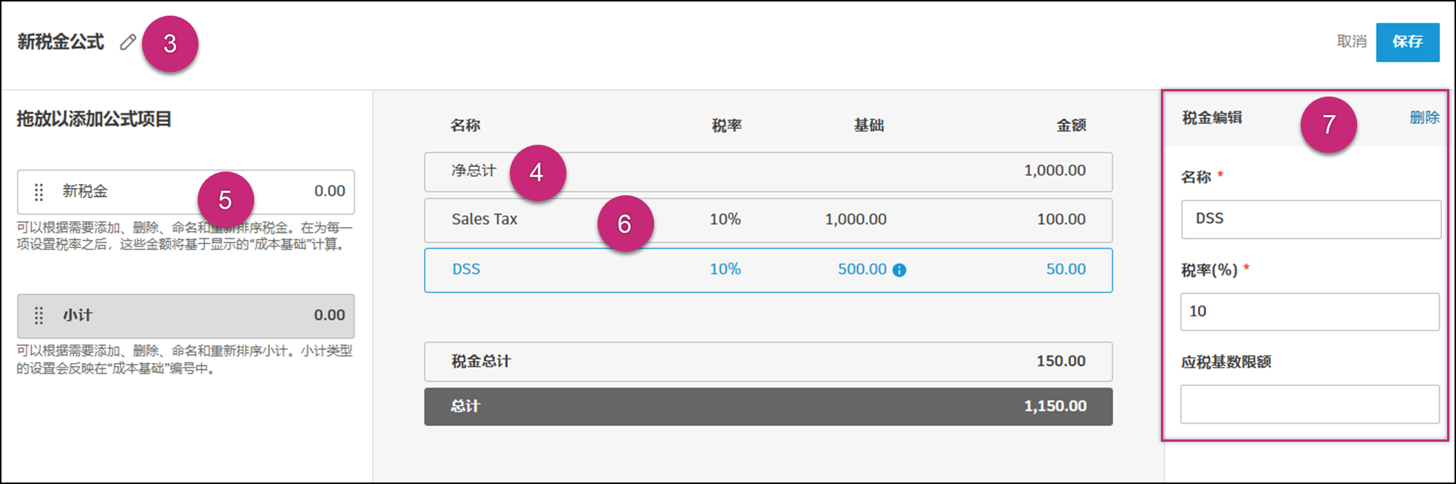This screenshot has height=484, width=1456.
Task: Save the tax formula with 保存
Action: coord(1408,42)
